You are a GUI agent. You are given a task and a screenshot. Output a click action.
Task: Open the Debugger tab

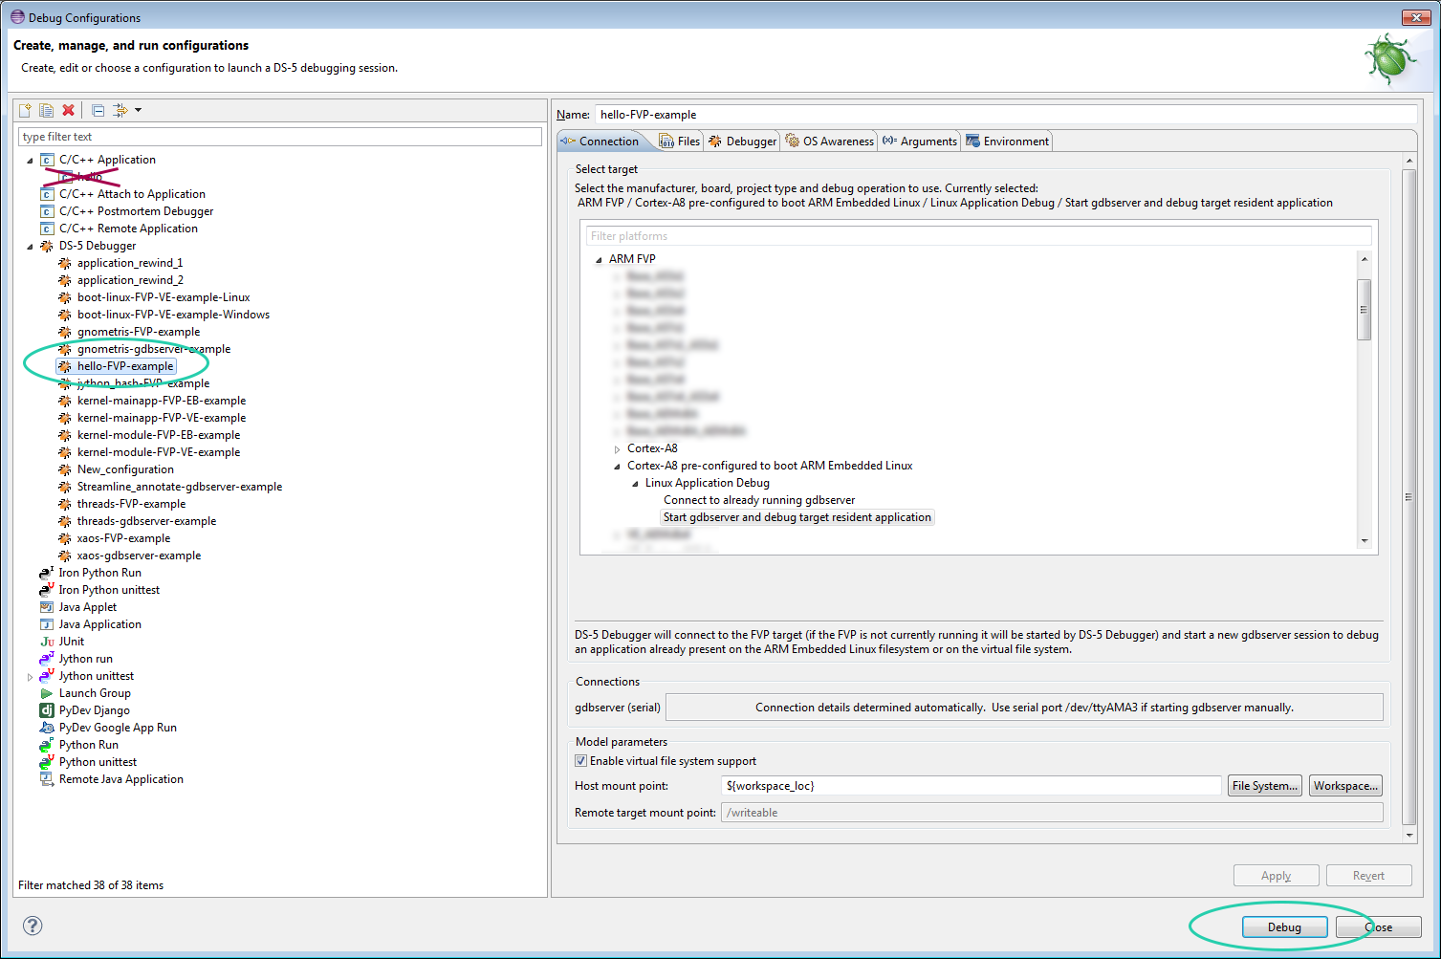pyautogui.click(x=742, y=142)
